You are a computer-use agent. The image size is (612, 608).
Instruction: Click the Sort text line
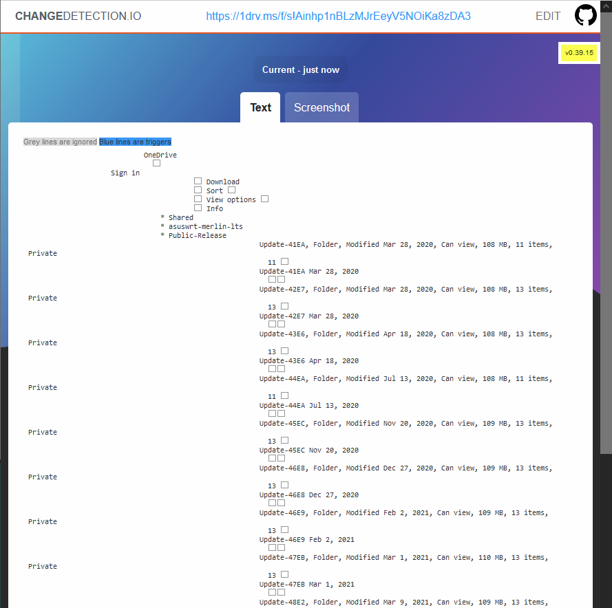point(214,191)
